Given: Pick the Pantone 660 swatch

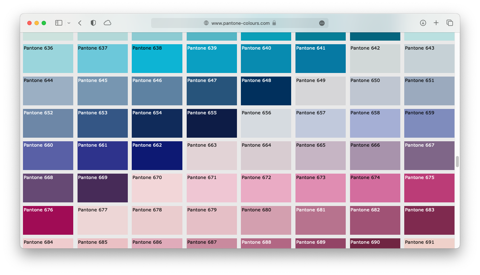Looking at the screenshot, I should tap(48, 156).
